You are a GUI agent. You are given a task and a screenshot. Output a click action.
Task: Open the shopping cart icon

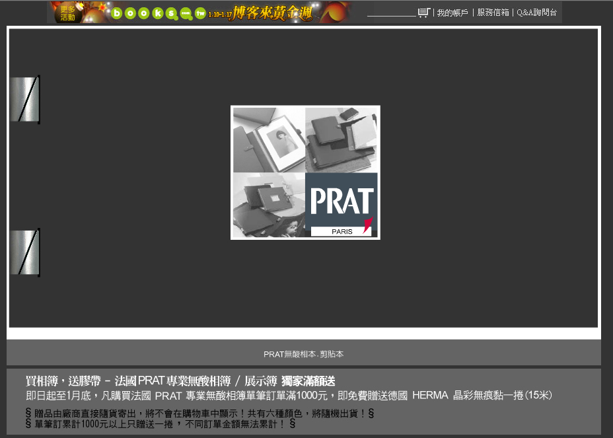(x=424, y=13)
